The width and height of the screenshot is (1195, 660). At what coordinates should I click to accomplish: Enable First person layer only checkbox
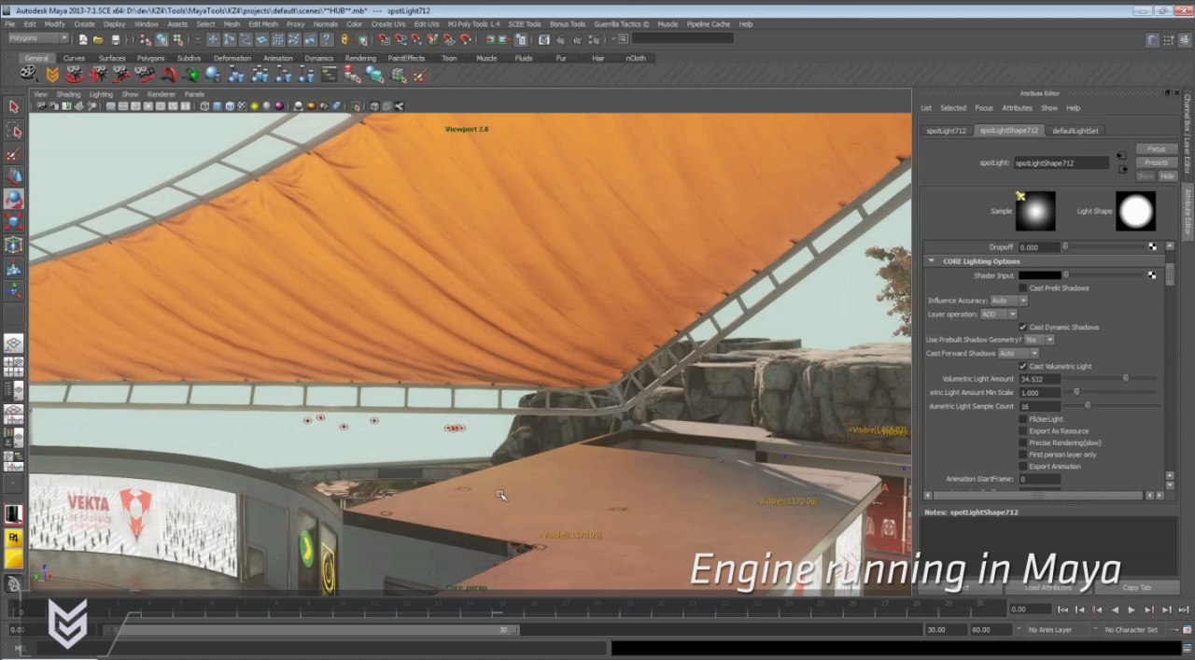1023,455
